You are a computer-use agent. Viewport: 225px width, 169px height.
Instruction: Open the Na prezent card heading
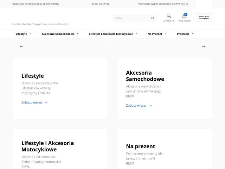(141, 146)
